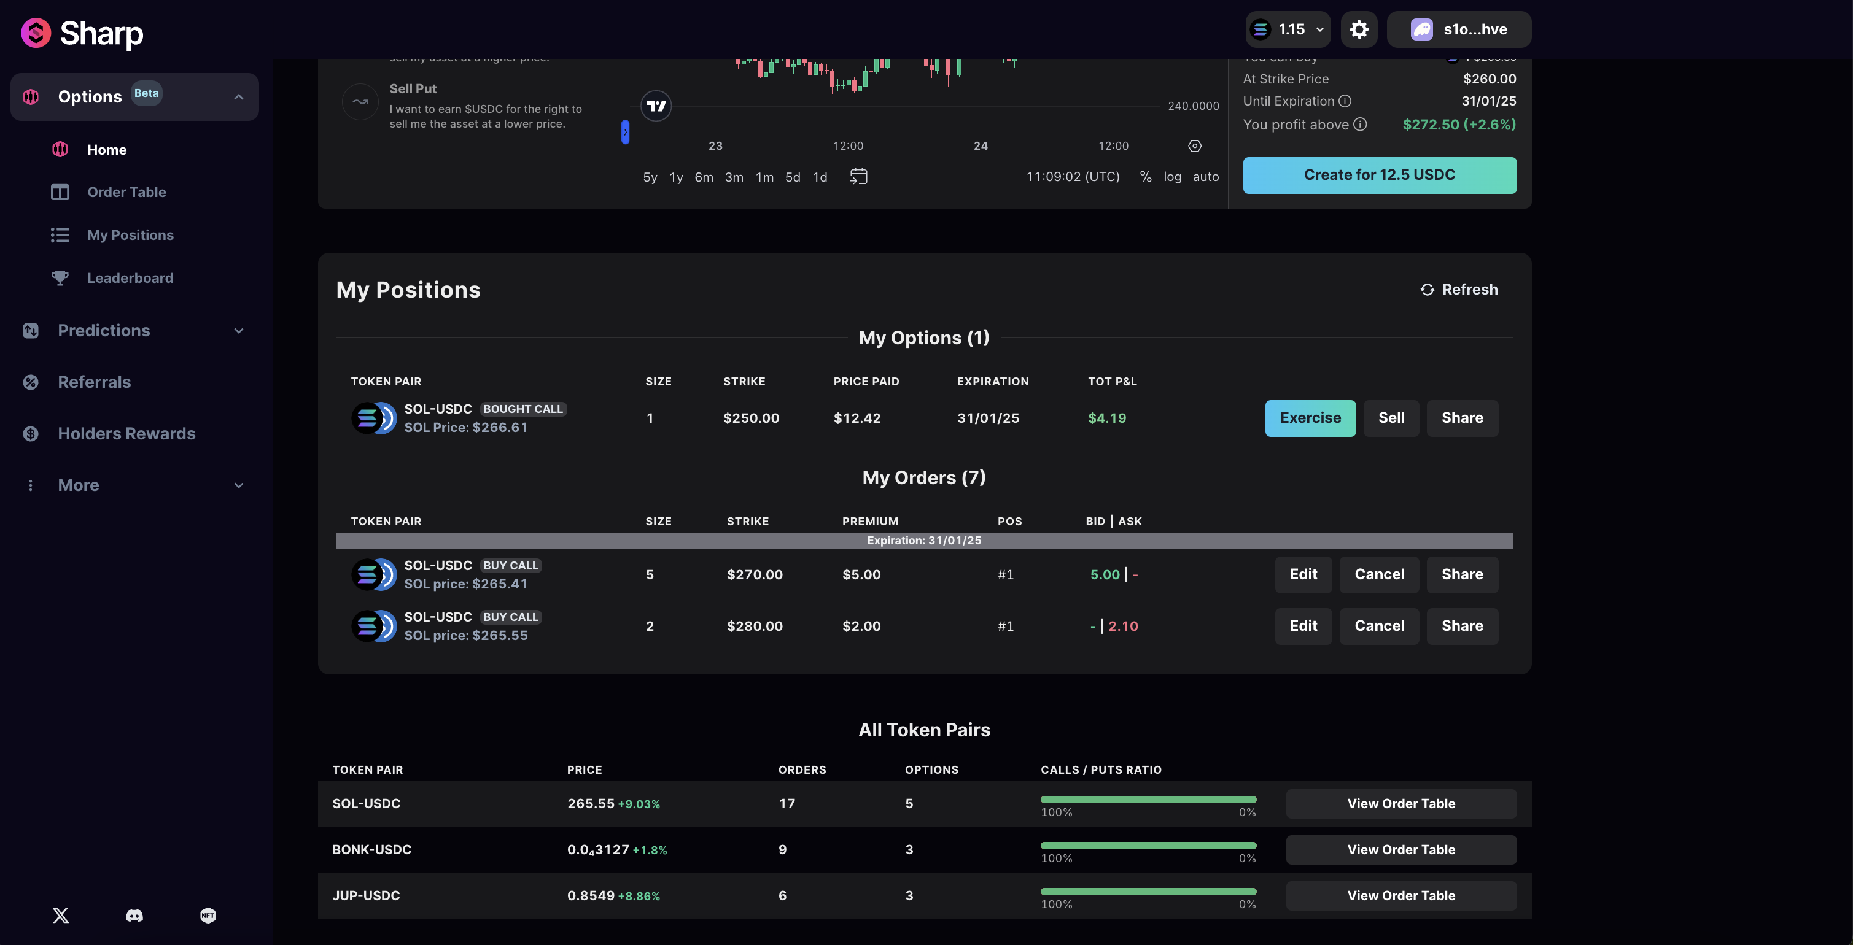Viewport: 1853px width, 945px height.
Task: Exercise the SOL-USDC bought call
Action: (1310, 418)
